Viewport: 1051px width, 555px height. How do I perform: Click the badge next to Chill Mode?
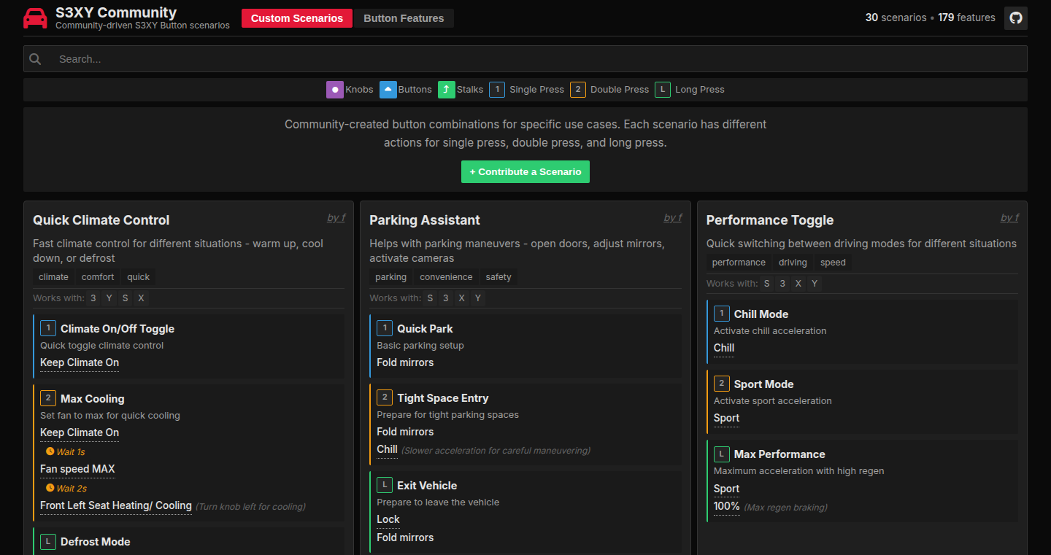pyautogui.click(x=722, y=314)
